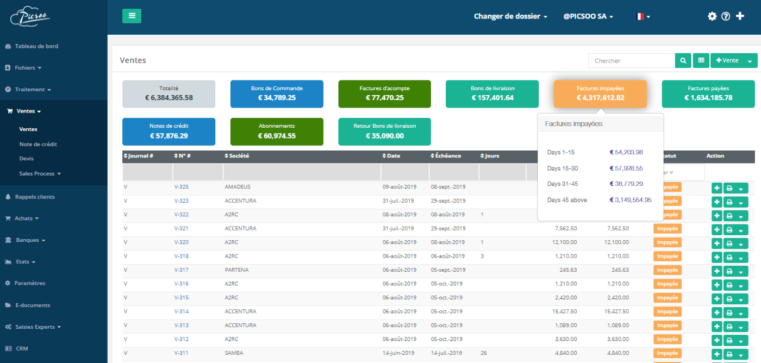761x363 pixels.
Task: Select the Factures payées summary tile
Action: coord(708,93)
